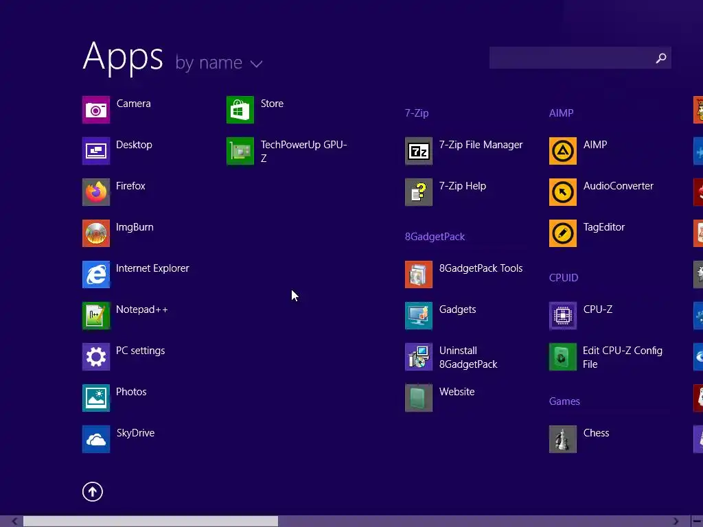Open the 8GadgetPack Website icon
Viewport: 703px width, 527px height.
419,398
